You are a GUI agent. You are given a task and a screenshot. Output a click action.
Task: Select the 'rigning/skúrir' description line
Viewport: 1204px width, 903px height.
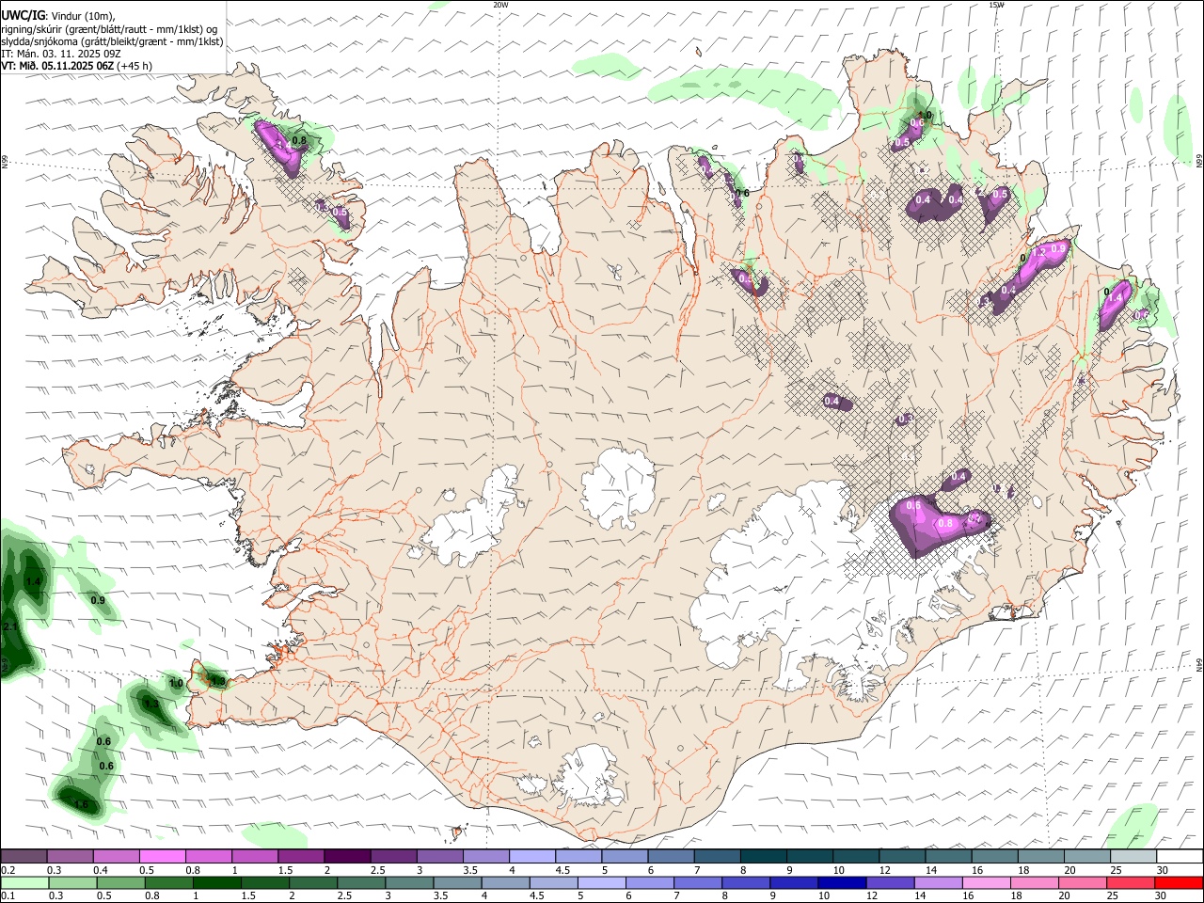tap(109, 29)
